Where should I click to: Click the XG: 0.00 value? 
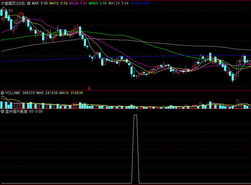click(35, 111)
